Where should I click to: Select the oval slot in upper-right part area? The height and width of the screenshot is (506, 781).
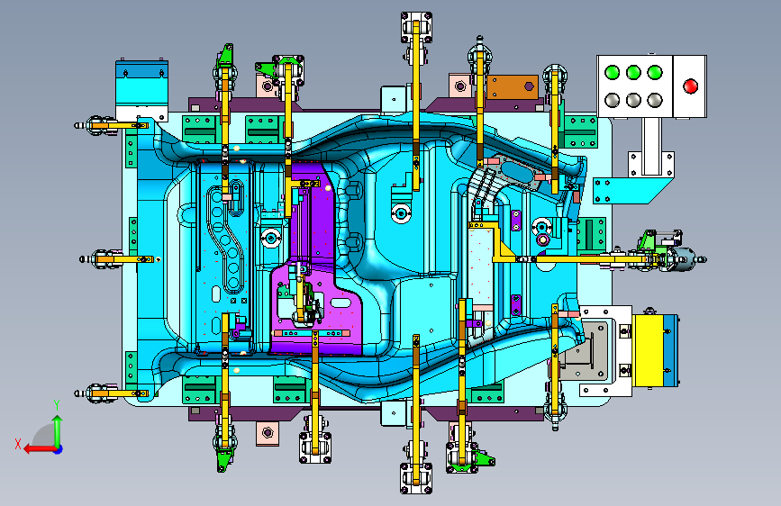point(517,173)
